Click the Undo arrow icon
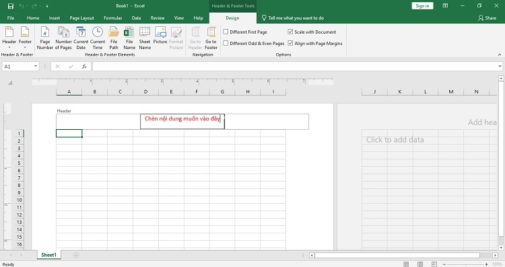This screenshot has width=505, height=267. coord(22,6)
